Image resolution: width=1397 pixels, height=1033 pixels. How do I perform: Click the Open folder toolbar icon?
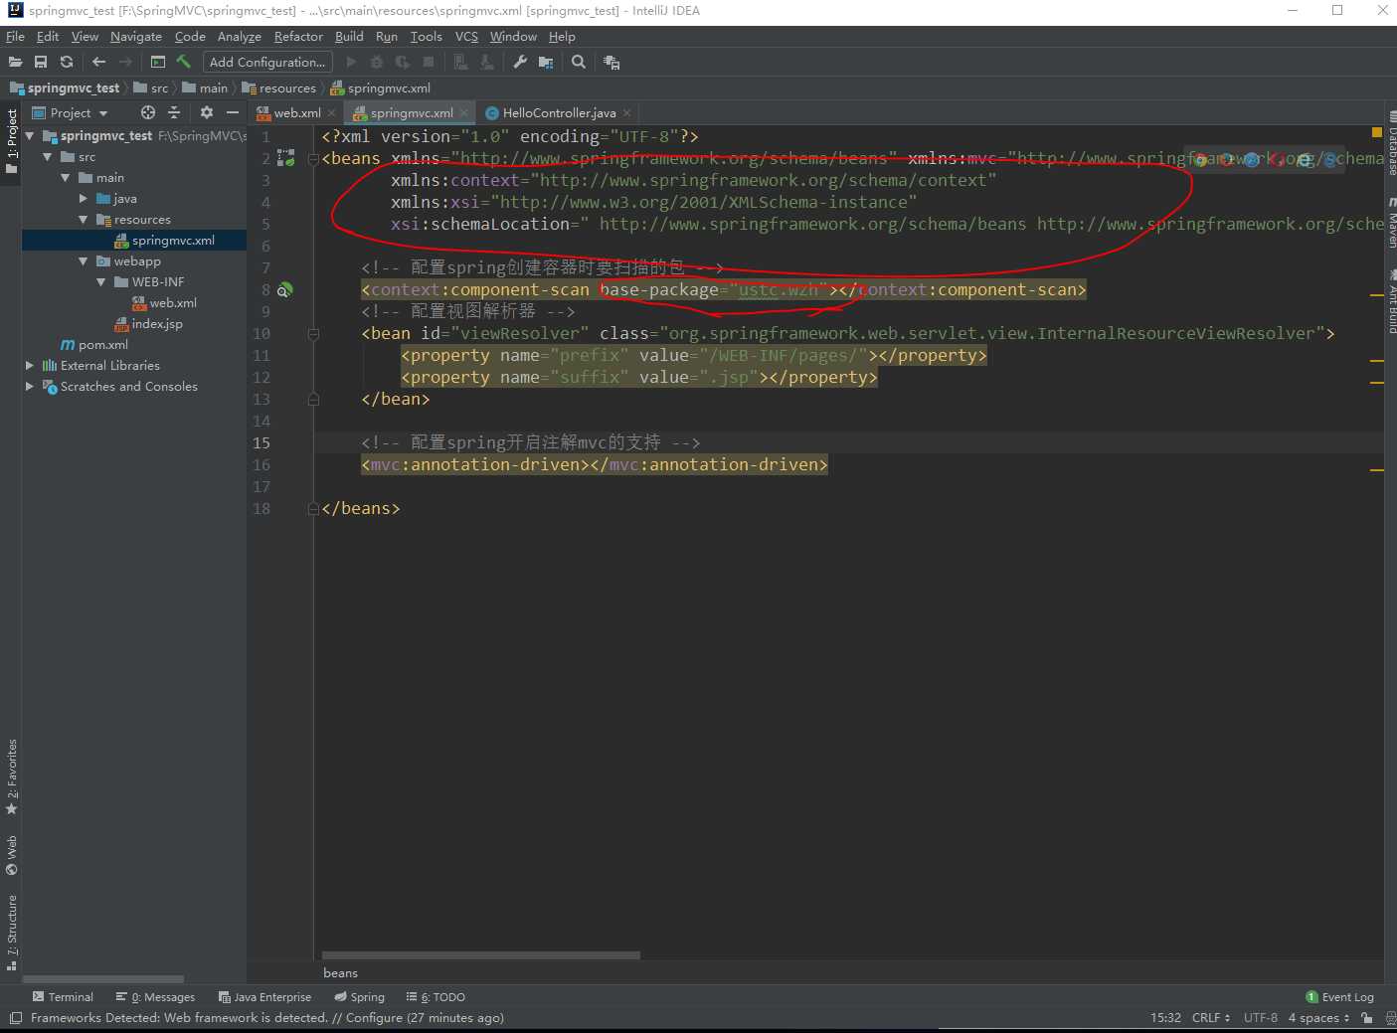(x=15, y=62)
